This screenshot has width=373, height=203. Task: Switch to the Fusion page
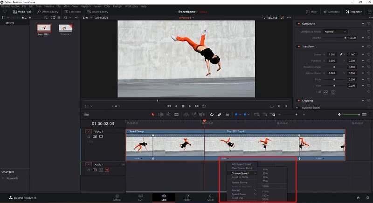coord(186,198)
